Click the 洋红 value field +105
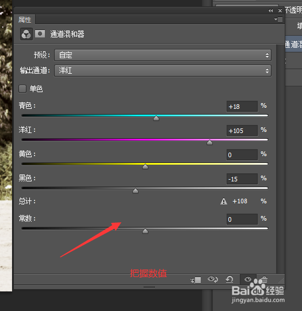 242,131
